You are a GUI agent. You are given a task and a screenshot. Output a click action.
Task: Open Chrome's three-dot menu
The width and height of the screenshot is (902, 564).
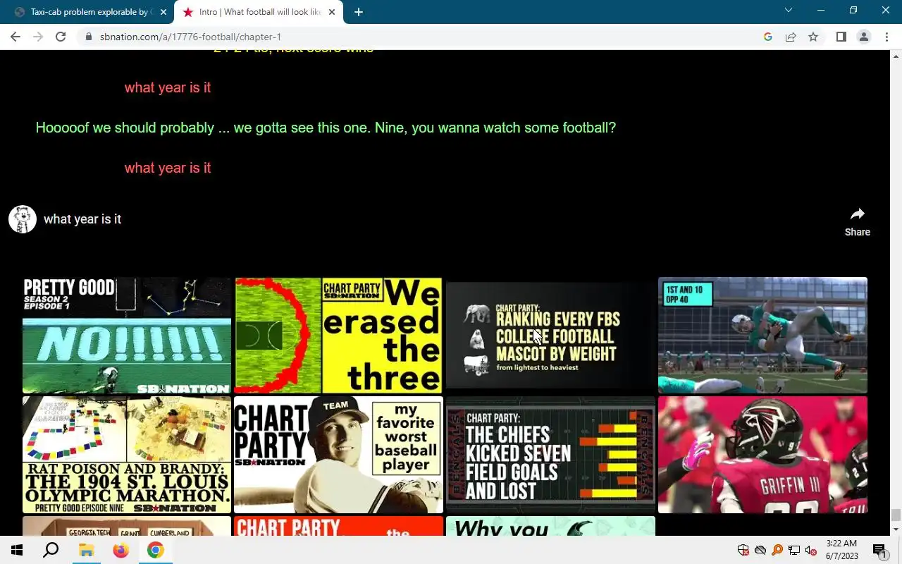click(x=886, y=37)
